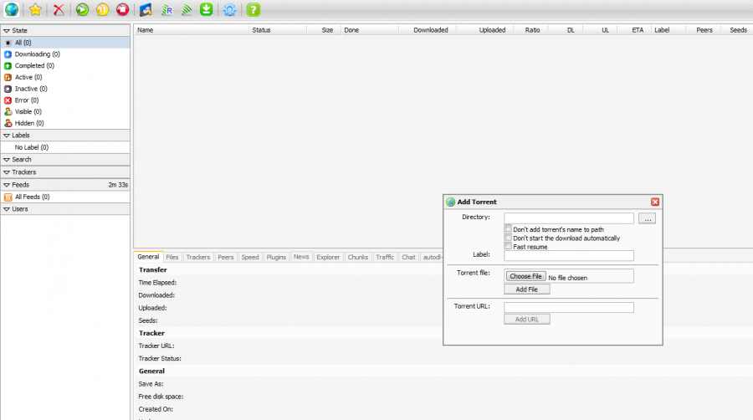The height and width of the screenshot is (420, 753).
Task: Click the Torrent URL input field
Action: pyautogui.click(x=568, y=307)
